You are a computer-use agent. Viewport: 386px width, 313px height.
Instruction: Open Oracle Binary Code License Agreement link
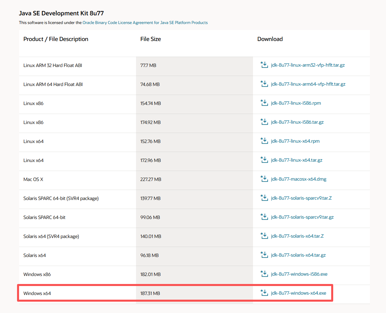click(x=145, y=23)
